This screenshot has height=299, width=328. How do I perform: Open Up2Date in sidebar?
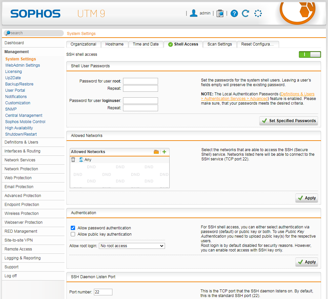click(13, 78)
